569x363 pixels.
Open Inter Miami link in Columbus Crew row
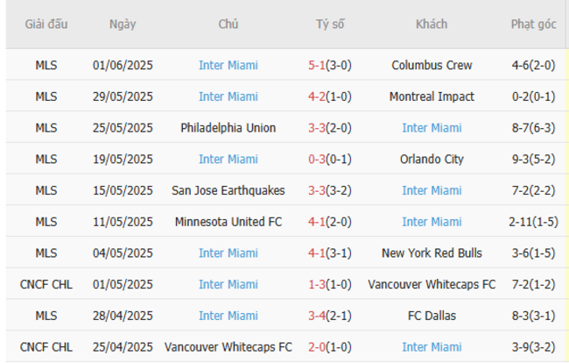228,65
